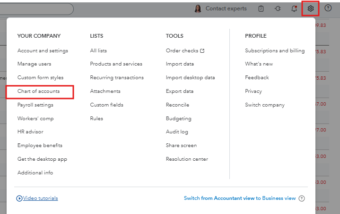
Task: Click the help icon beside Business view
Action: coord(302,198)
